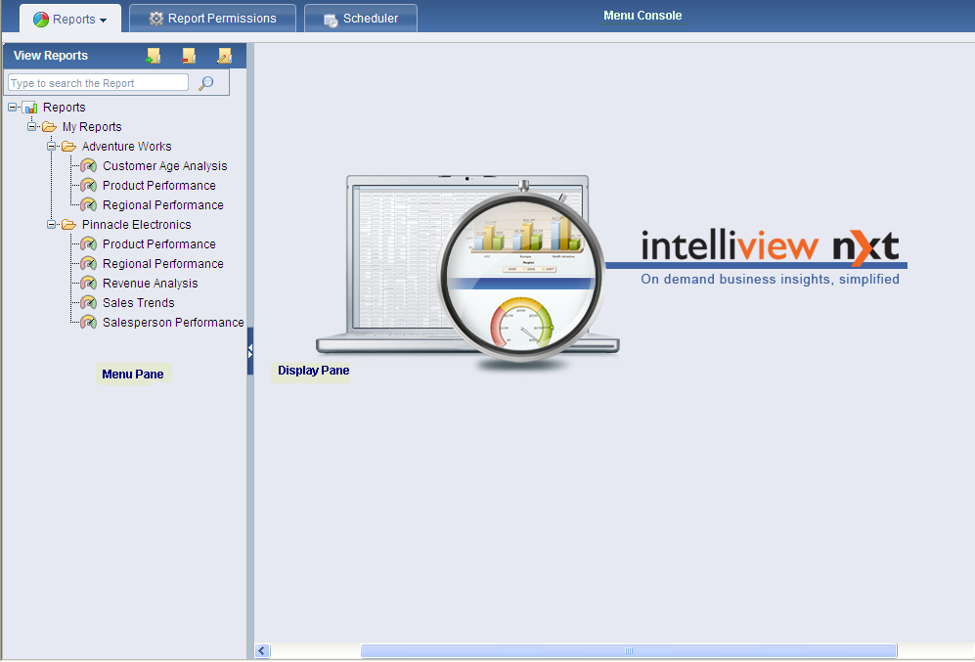Click the magnifying glass search icon
Image resolution: width=975 pixels, height=662 pixels.
pyautogui.click(x=205, y=83)
